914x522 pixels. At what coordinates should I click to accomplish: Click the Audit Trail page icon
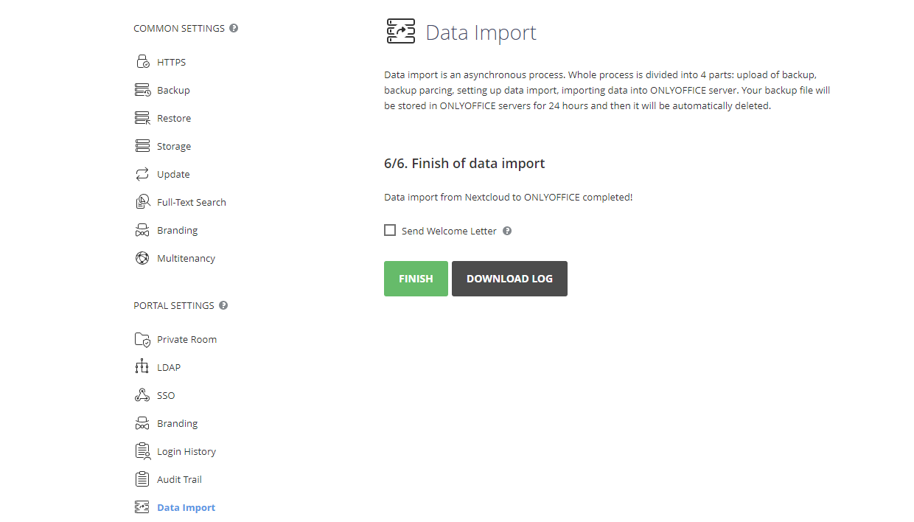click(142, 478)
